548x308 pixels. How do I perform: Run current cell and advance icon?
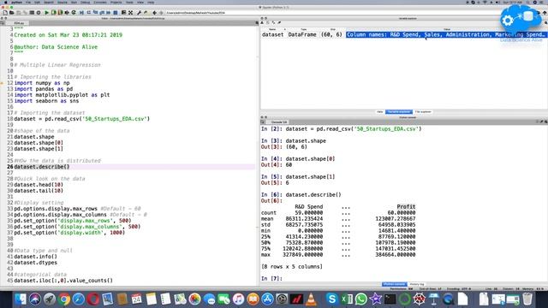60,13
